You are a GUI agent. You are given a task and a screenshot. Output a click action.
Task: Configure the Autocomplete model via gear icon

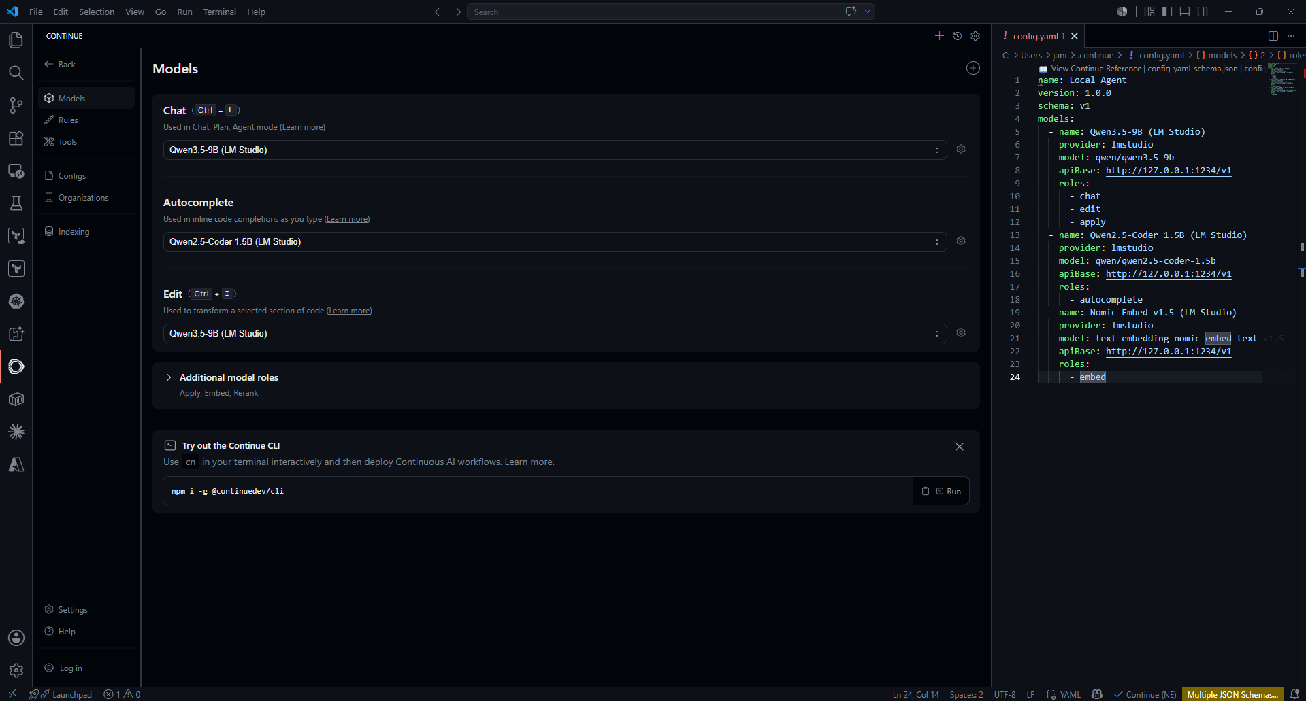click(961, 241)
